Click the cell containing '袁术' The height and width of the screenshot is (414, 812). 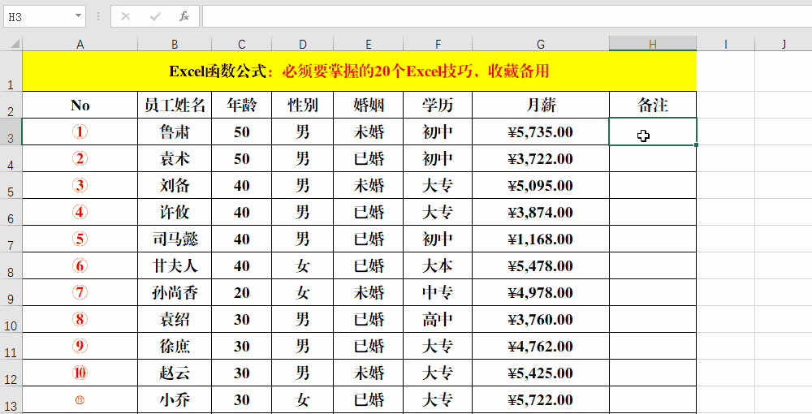pos(175,158)
